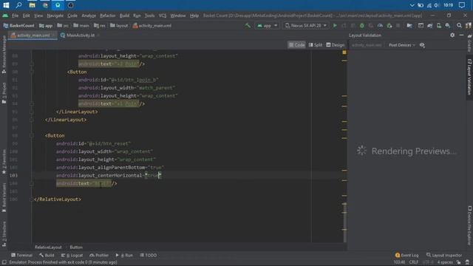The image size is (473, 266).
Task: Toggle the eye view options icon in Layout Validation
Action: (422, 45)
